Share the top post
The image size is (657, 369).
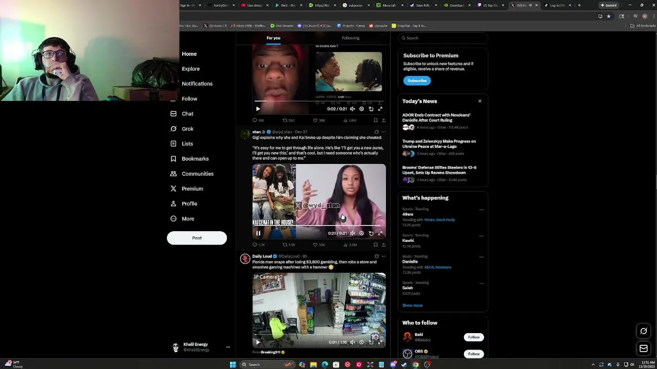pyautogui.click(x=383, y=120)
